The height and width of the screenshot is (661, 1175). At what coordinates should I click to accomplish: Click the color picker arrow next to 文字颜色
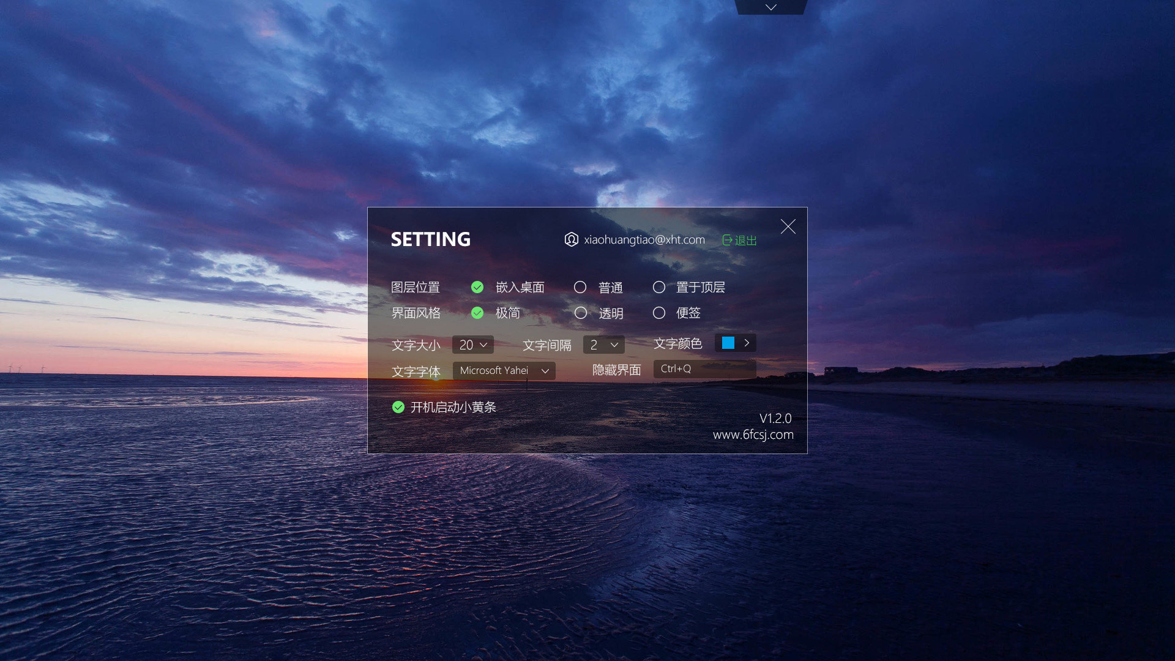tap(747, 343)
